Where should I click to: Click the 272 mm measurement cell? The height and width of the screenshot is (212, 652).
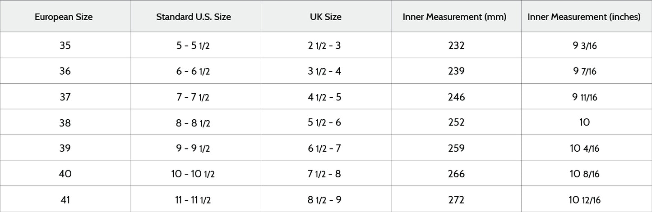coord(456,199)
